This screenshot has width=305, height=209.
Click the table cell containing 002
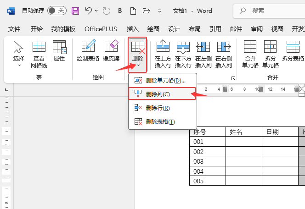[208, 151]
